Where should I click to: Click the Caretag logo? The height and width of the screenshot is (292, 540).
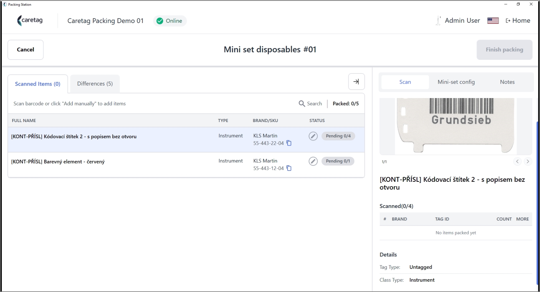[30, 21]
